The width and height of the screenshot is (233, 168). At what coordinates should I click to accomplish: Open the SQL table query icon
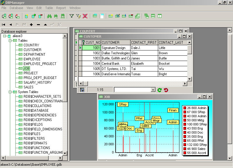coord(95,16)
